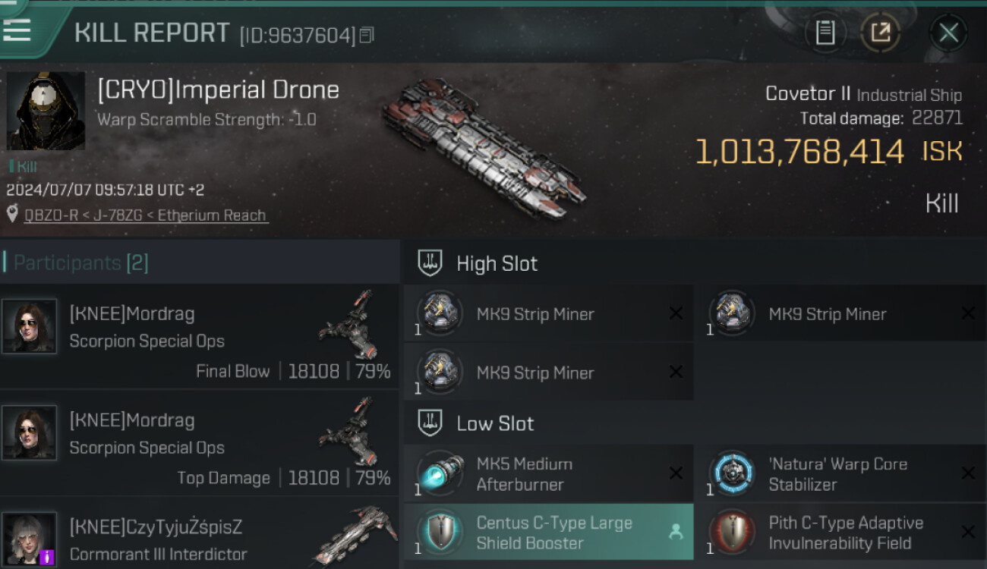This screenshot has width=987, height=569.
Task: Open CzyTyjuZspisZ participant portrait
Action: [30, 538]
